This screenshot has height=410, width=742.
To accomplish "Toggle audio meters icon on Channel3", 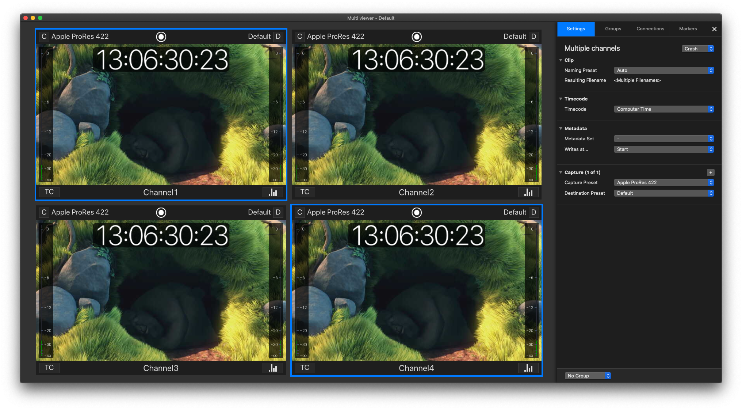I will pos(273,368).
